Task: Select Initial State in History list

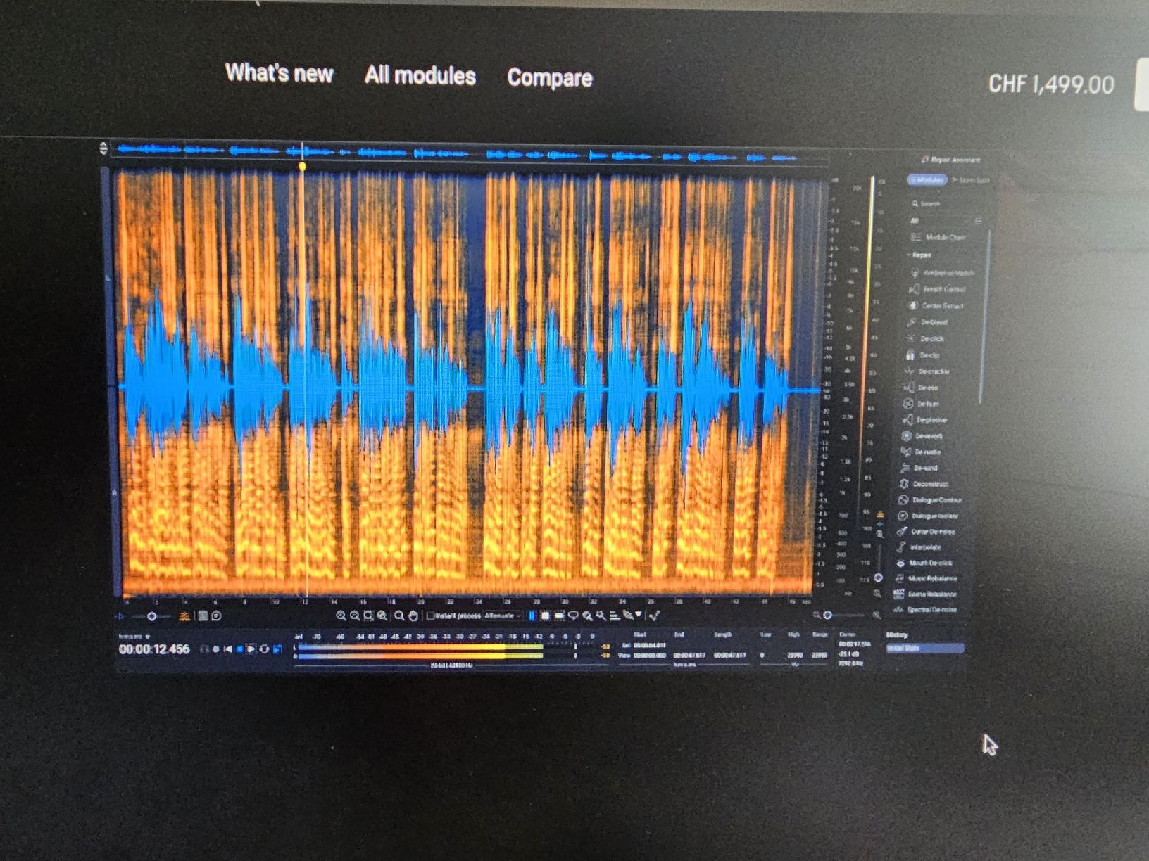Action: tap(924, 649)
